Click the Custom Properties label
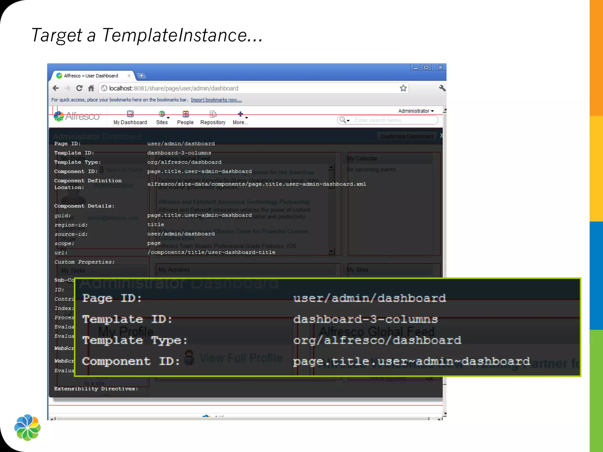Screen dimensions: 603x452 (85, 262)
